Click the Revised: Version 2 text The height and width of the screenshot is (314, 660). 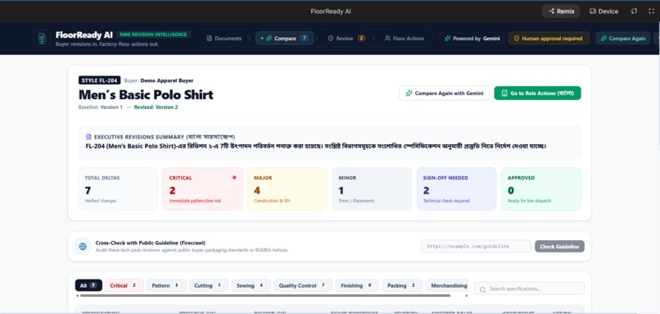point(156,107)
